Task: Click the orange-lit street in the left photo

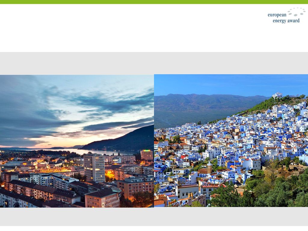Action: pyautogui.click(x=109, y=174)
